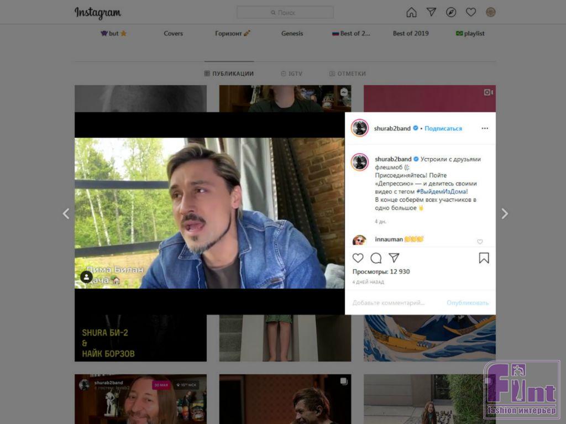Like innauman's comment with small heart
Image resolution: width=566 pixels, height=424 pixels.
click(480, 242)
